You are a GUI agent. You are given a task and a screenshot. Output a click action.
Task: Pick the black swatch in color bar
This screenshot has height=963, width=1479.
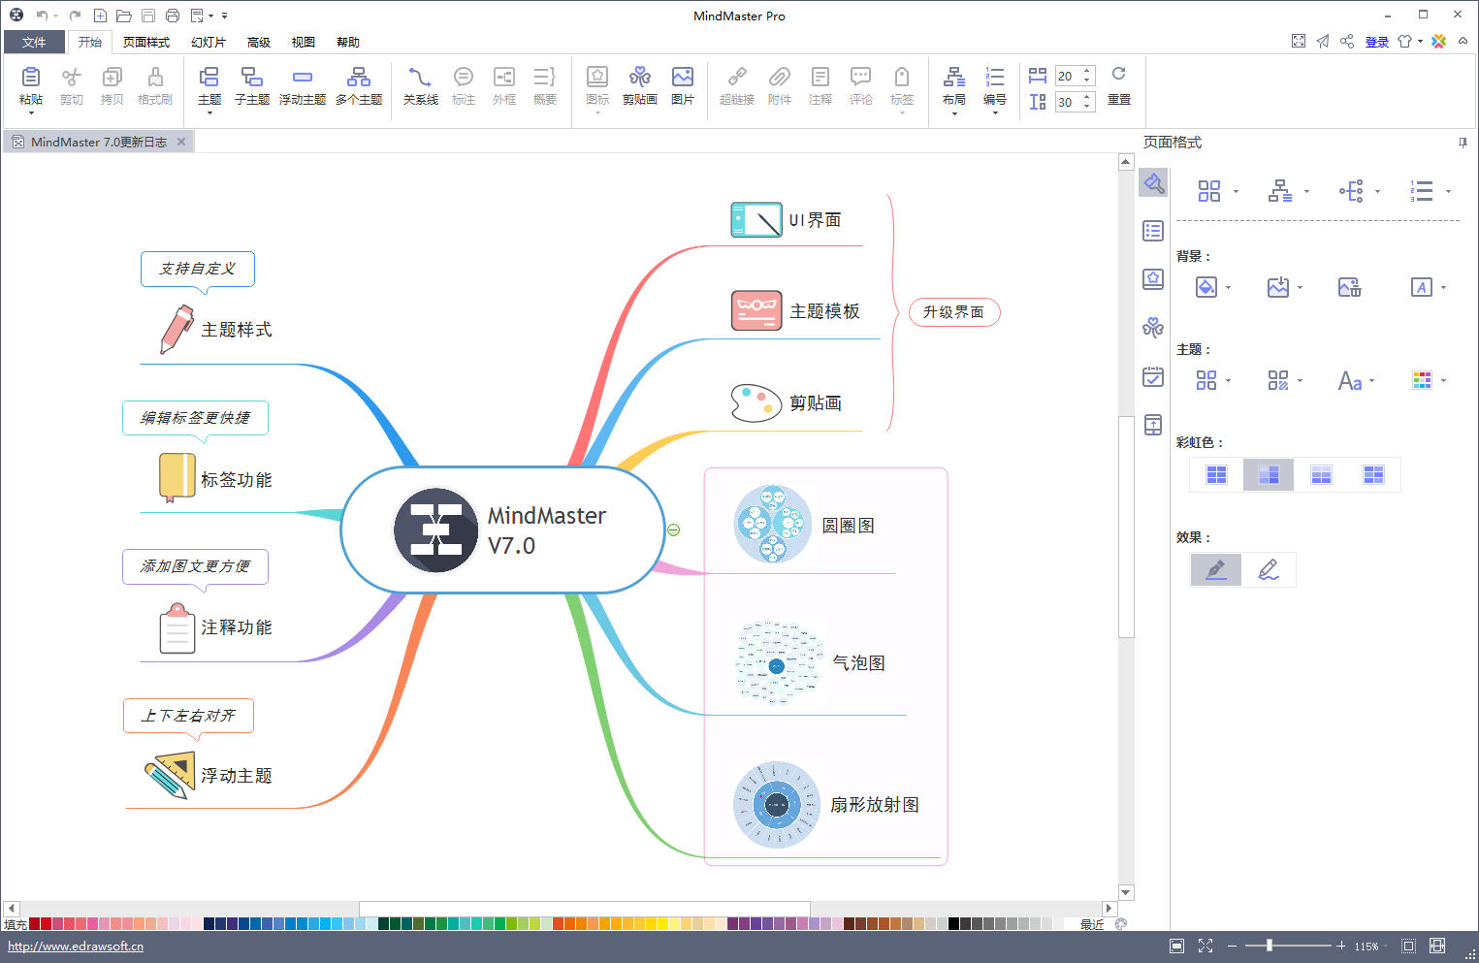[954, 924]
